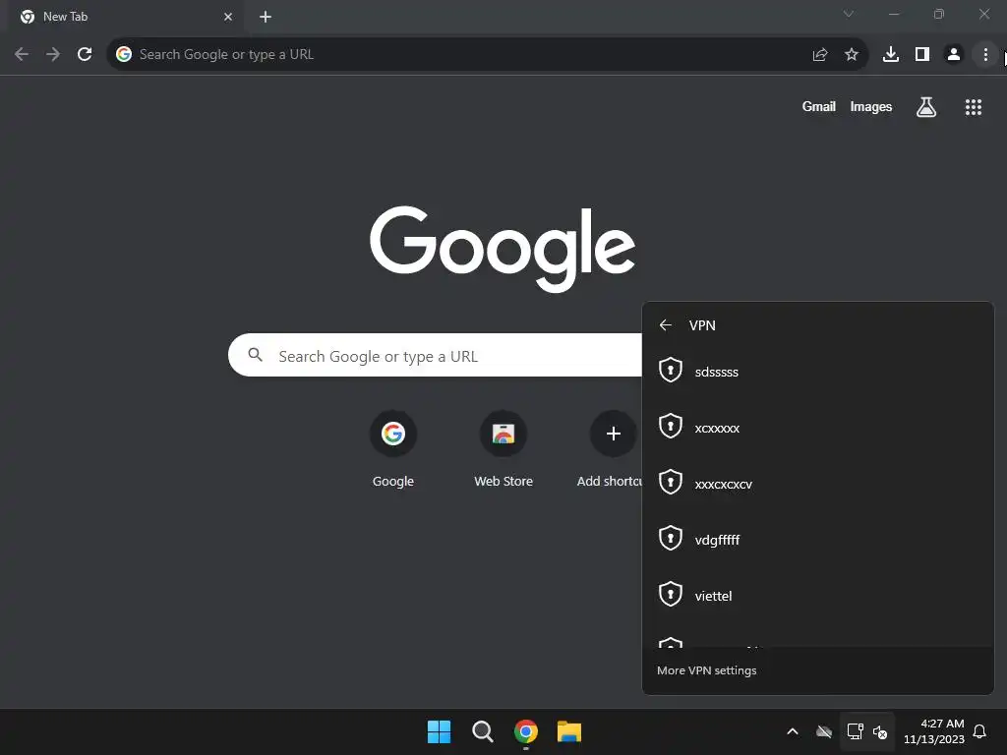Open More VPN settings
The height and width of the screenshot is (755, 1007).
click(706, 670)
